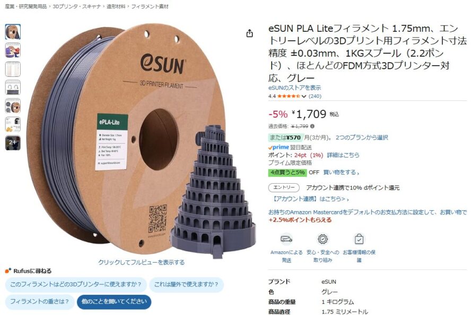The image size is (472, 315).
Task: Visit the eSUNのストアを表示 link
Action: 294,87
